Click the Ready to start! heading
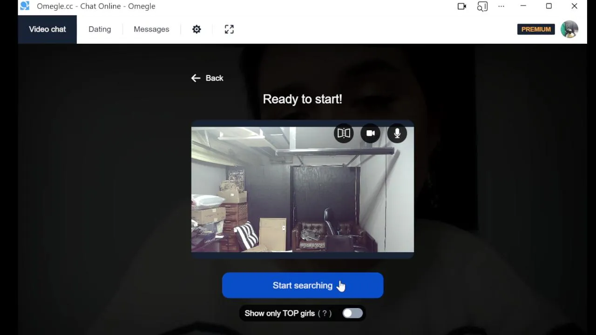Image resolution: width=596 pixels, height=335 pixels. click(303, 99)
